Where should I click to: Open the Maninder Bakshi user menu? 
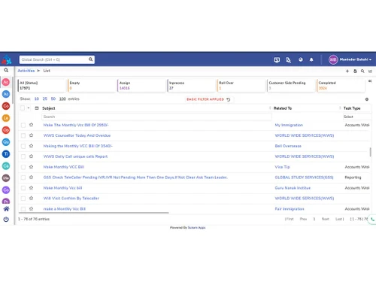coord(350,59)
